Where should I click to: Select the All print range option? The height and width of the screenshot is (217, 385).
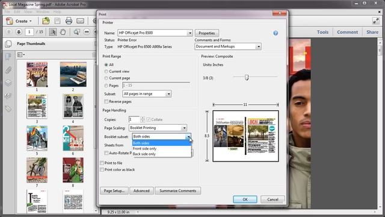coord(106,64)
